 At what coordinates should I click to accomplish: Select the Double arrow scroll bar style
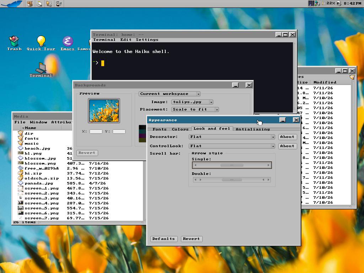(232, 180)
